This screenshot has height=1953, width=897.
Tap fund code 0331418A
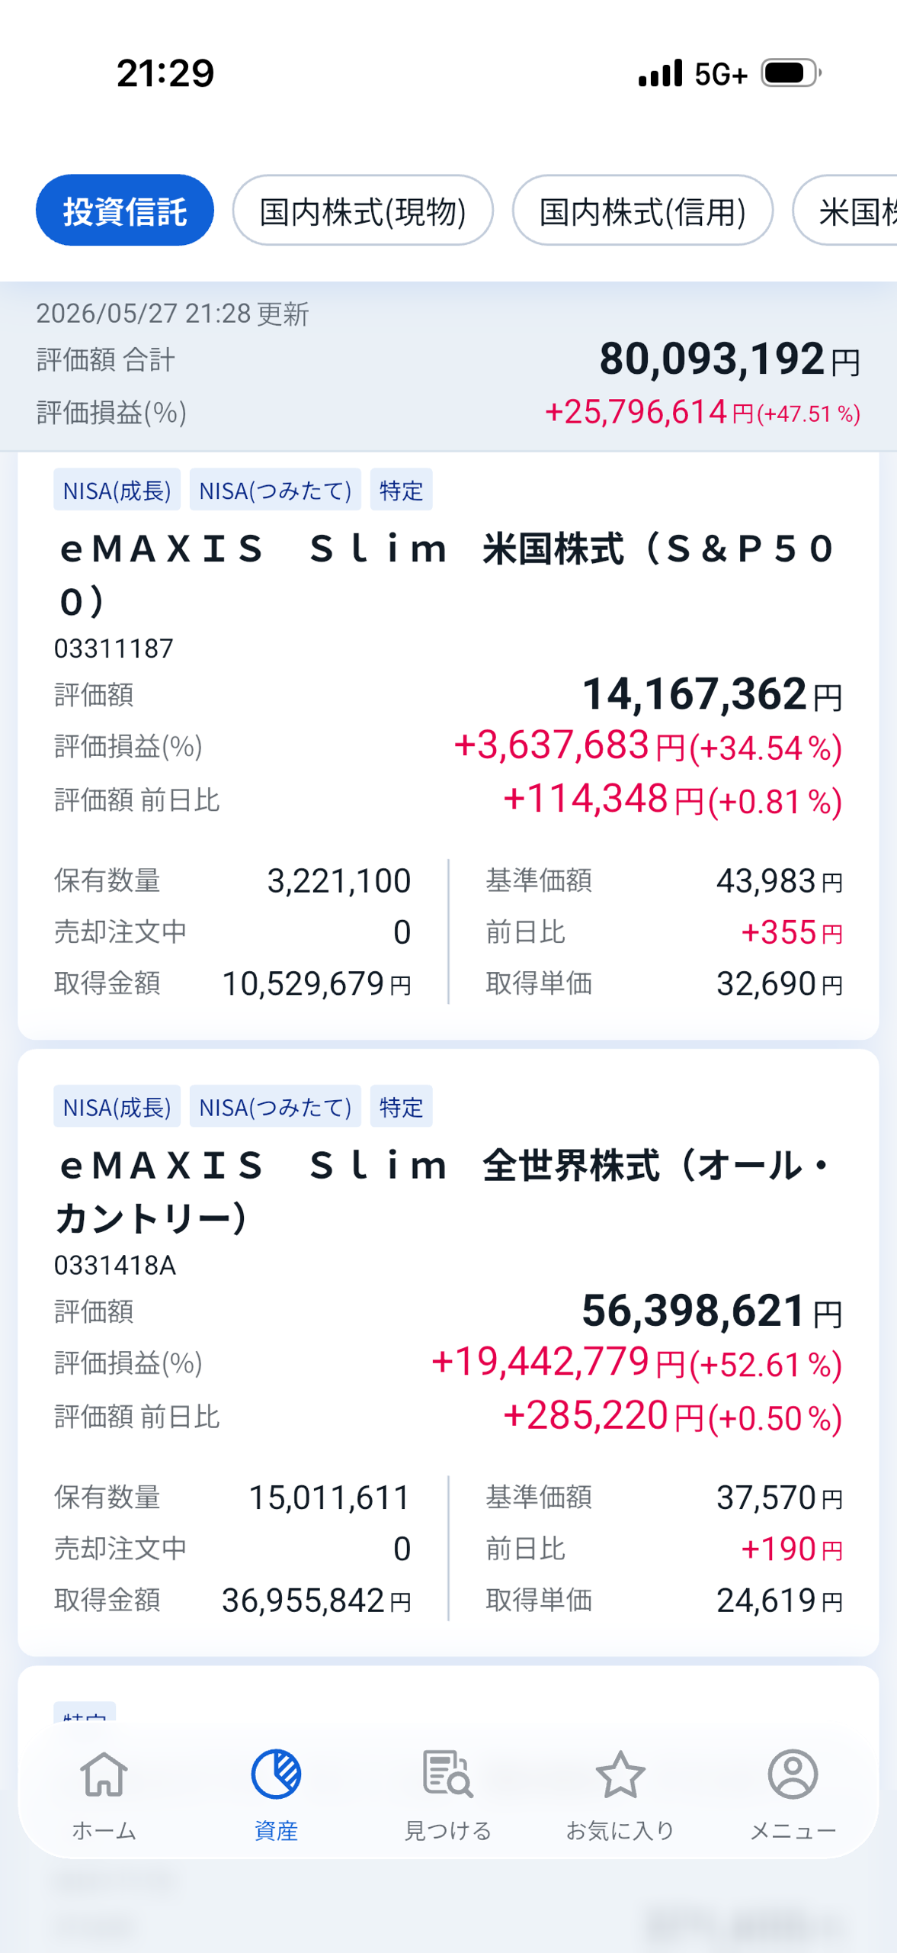pos(115,1265)
